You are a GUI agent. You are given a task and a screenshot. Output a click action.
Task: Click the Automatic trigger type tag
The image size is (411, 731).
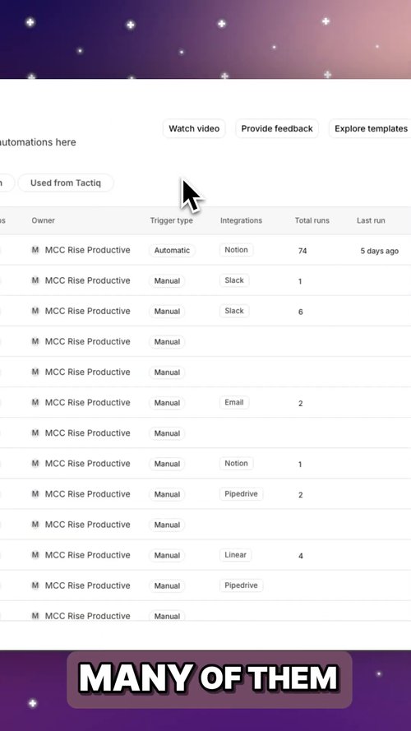172,250
